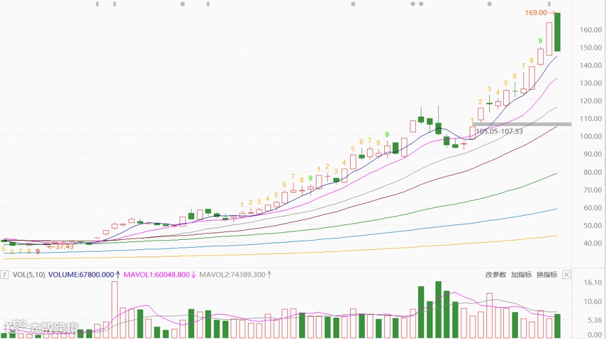Click the 130.00 price axis label
Screen dimensions: 606x339
(591, 83)
